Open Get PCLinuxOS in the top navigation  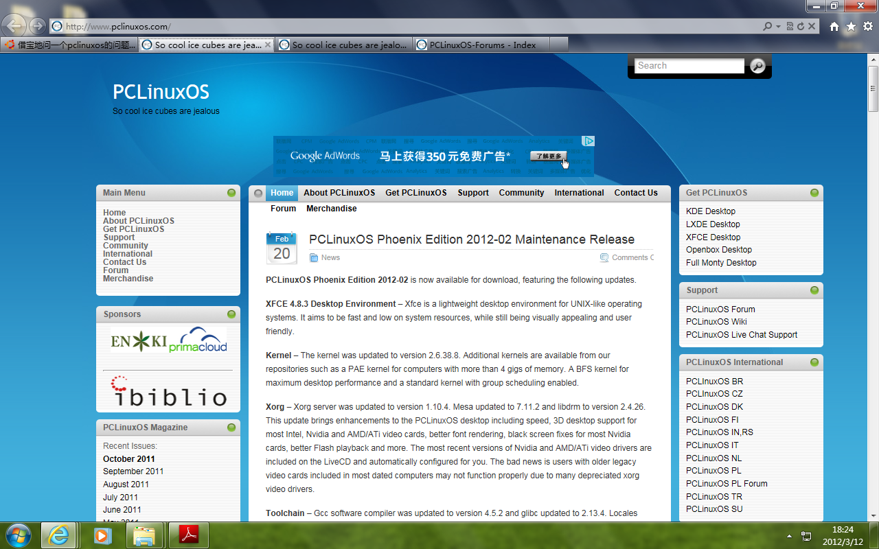(x=416, y=193)
